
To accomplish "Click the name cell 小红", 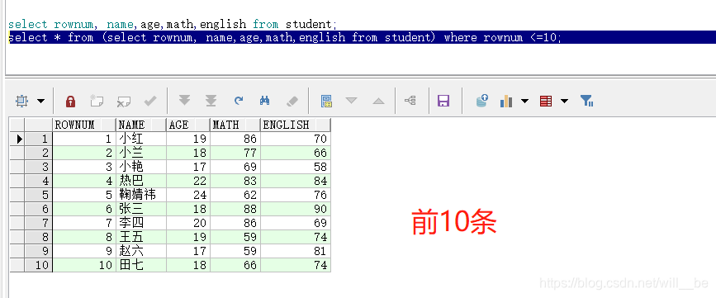I will 141,139.
